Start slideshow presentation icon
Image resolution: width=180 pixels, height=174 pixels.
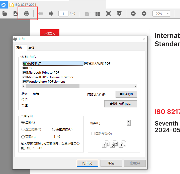point(119,14)
